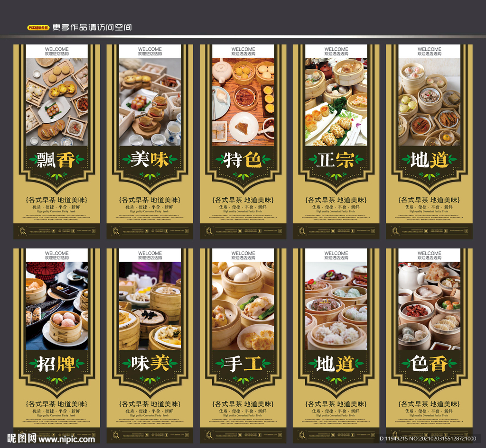The height and width of the screenshot is (448, 486).
Task: Select the 飘香 dim sum photo
Action: 57,101
